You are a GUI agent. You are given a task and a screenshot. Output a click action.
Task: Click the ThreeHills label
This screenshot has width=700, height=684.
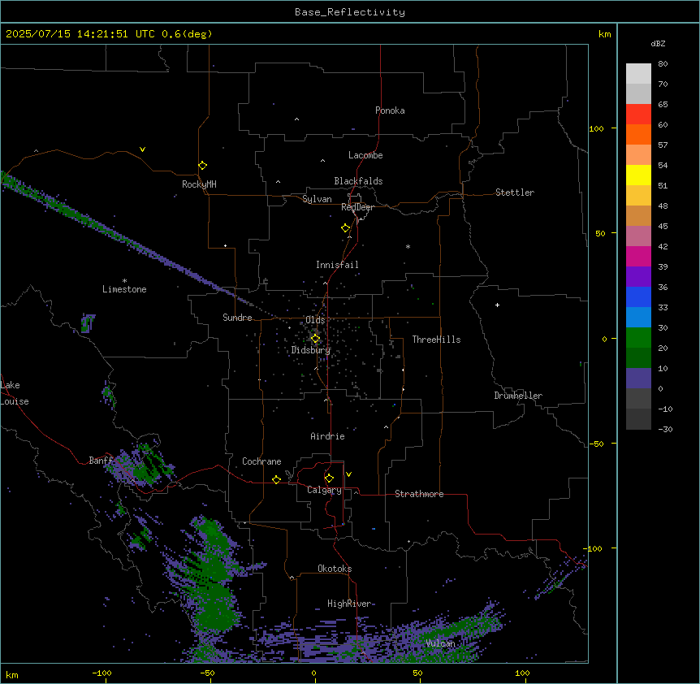pos(436,340)
